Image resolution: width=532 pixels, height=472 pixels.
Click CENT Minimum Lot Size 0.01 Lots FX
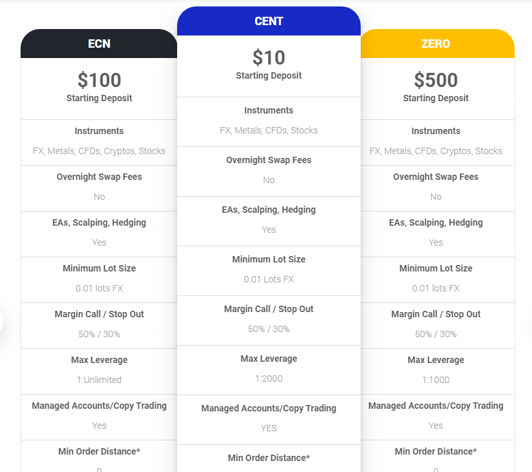(269, 279)
